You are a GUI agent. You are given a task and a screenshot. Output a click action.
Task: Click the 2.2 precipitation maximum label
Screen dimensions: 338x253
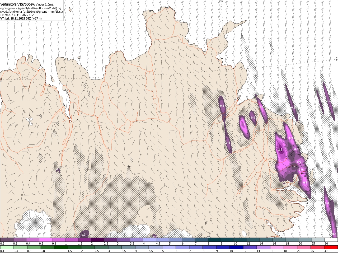coord(280,149)
